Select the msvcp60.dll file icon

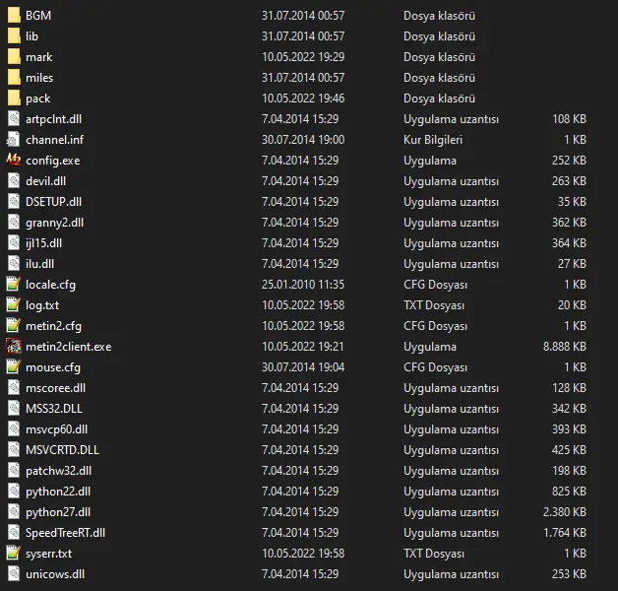(x=14, y=429)
